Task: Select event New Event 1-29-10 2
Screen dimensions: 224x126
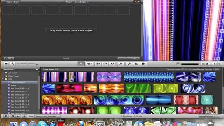Action: (20, 101)
